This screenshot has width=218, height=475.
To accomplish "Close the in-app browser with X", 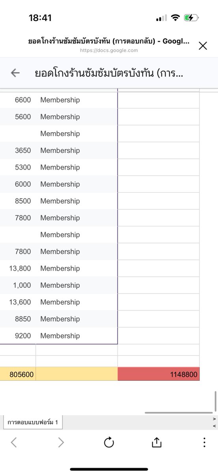I will 203,46.
